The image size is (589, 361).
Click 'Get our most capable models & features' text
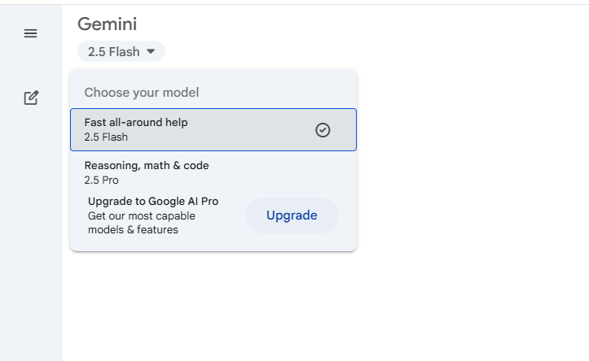point(142,223)
